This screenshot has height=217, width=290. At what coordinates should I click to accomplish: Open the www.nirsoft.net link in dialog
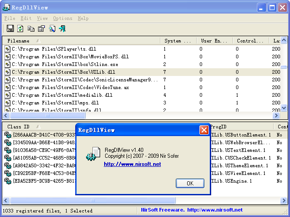pyautogui.click(x=132, y=165)
